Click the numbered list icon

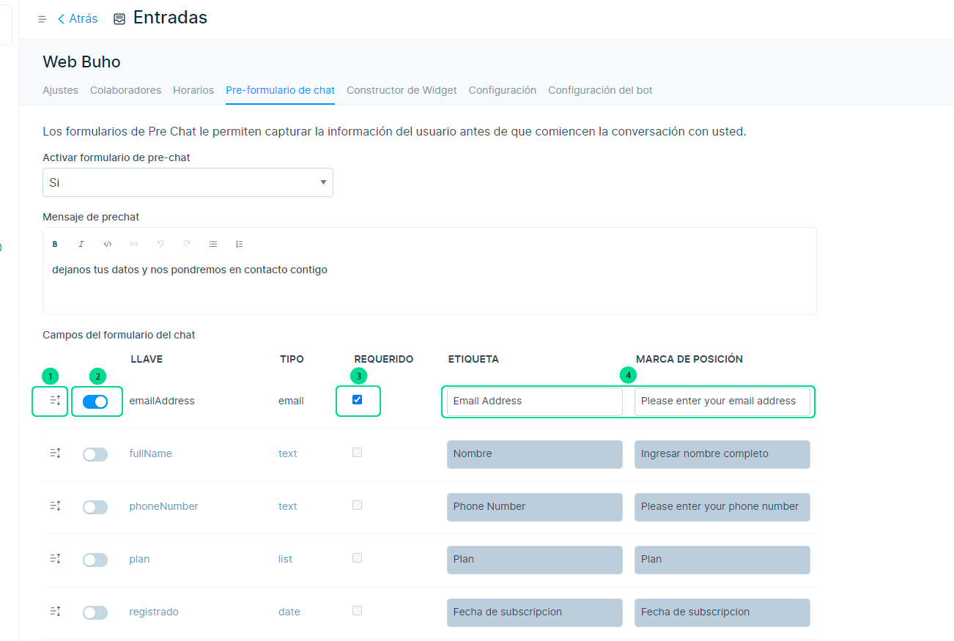click(x=240, y=244)
